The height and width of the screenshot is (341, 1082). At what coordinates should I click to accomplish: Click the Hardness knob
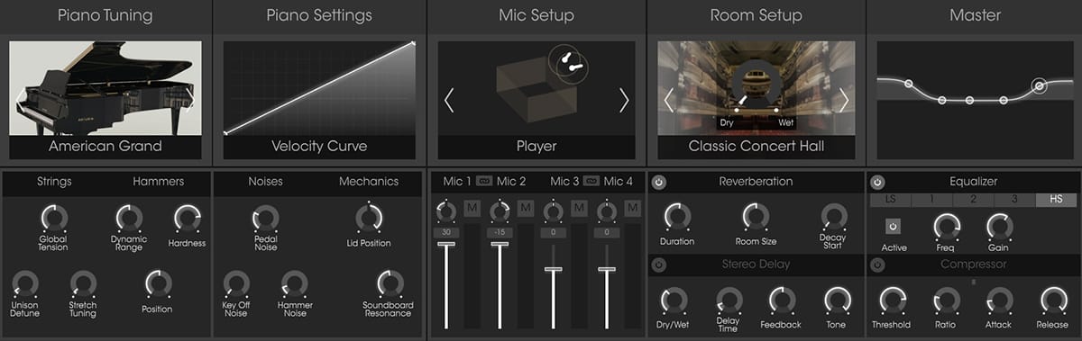(187, 218)
